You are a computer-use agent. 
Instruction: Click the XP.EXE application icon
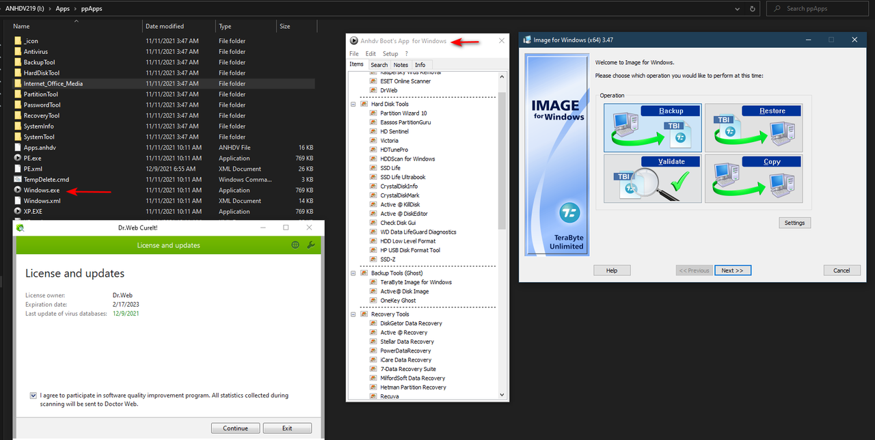click(18, 212)
